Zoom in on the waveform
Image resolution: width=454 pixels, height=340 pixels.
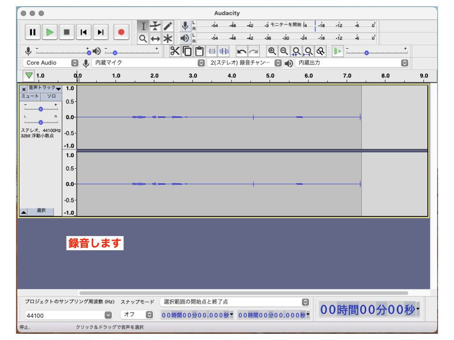tap(272, 51)
